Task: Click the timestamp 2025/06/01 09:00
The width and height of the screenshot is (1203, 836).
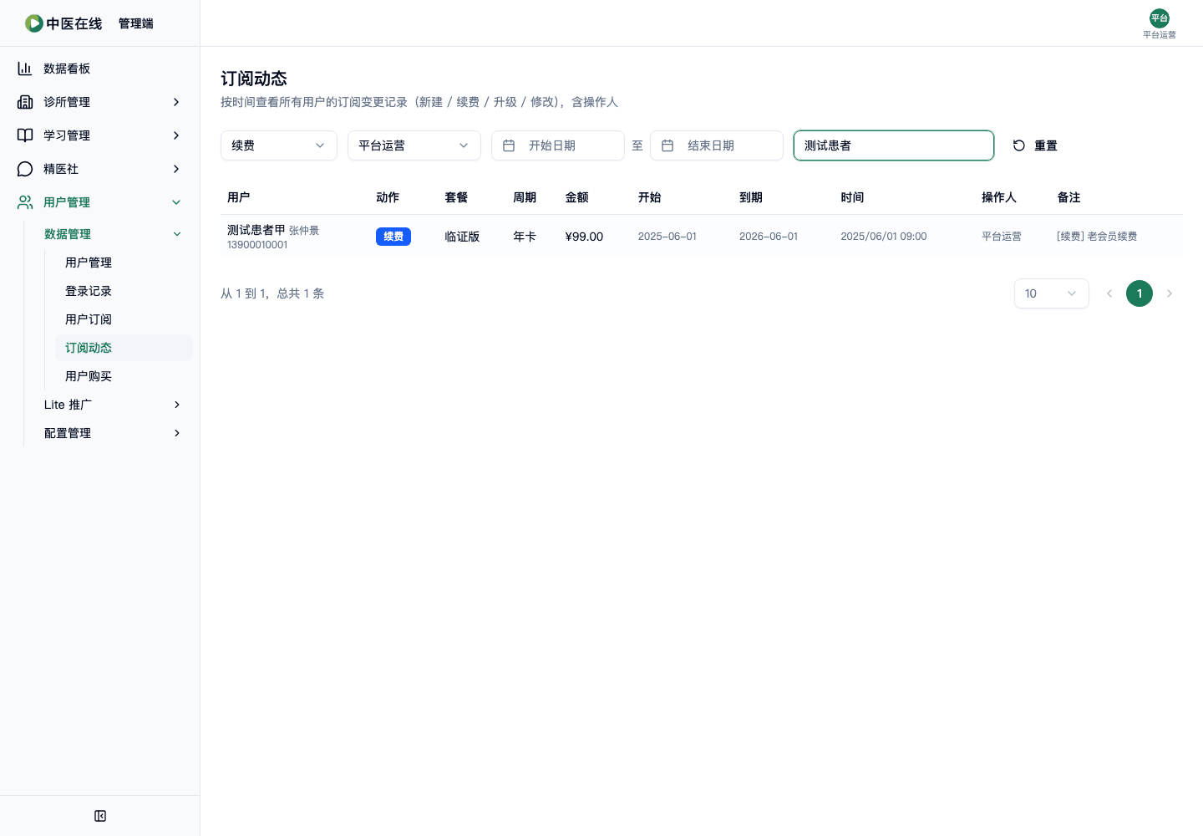Action: (884, 237)
